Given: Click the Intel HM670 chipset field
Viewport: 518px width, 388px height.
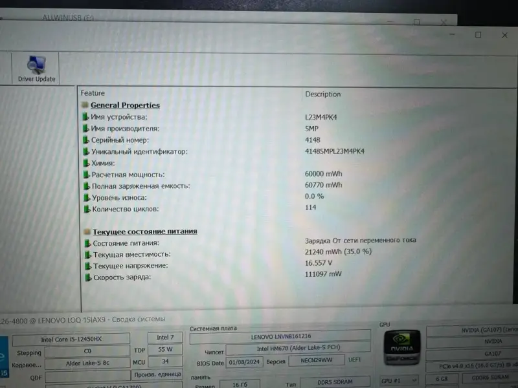Looking at the screenshot, I should coord(298,348).
